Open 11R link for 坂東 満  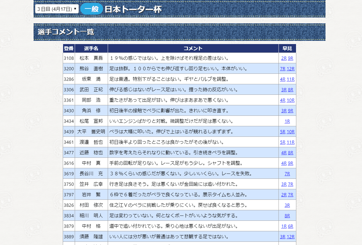[290, 79]
